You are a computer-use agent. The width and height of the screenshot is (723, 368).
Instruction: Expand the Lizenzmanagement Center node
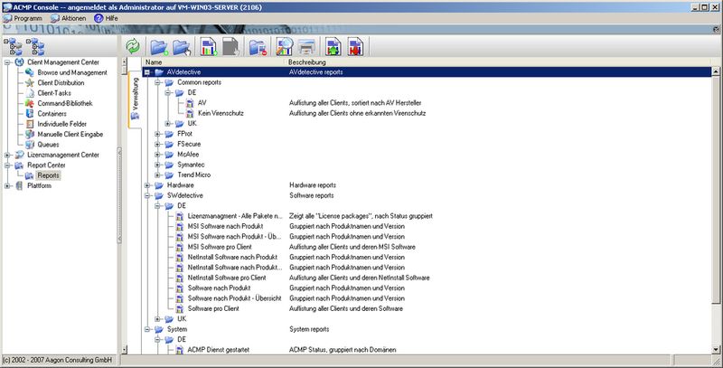(x=8, y=155)
